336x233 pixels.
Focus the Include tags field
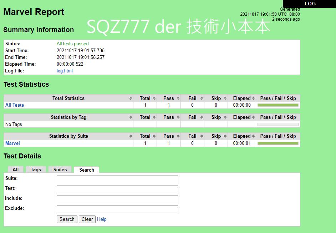[x=117, y=199]
